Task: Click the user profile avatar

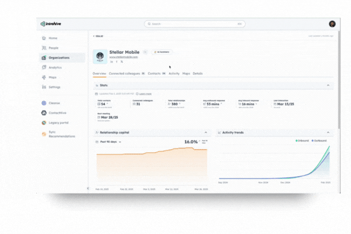Action: [332, 24]
